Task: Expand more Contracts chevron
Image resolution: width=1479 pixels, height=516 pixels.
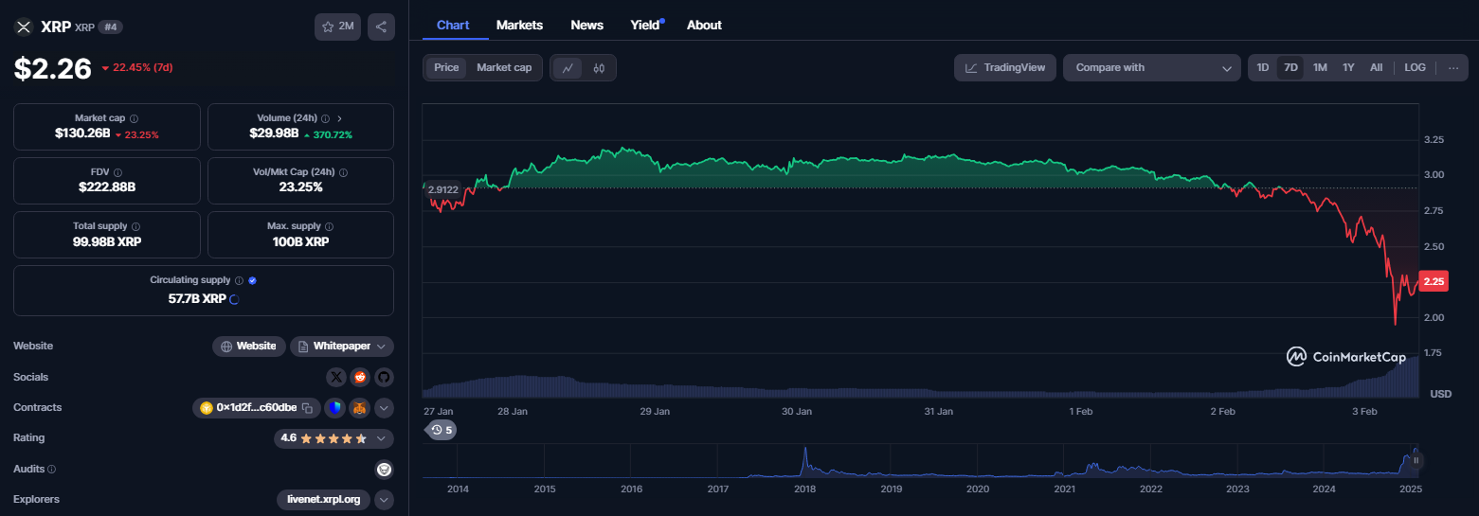Action: pos(384,408)
